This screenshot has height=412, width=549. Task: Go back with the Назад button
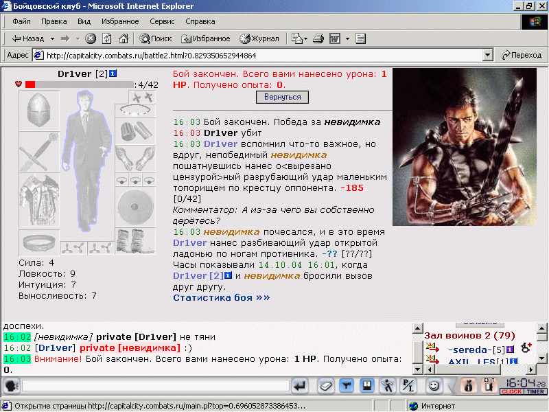[28, 38]
